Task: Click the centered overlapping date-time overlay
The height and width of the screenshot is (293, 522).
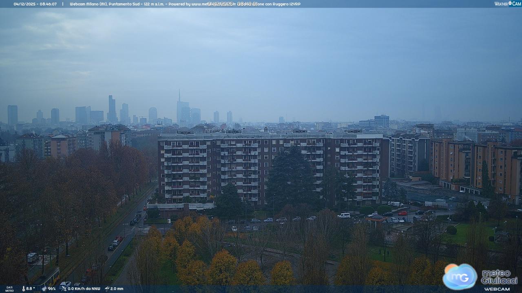Action: (232, 4)
